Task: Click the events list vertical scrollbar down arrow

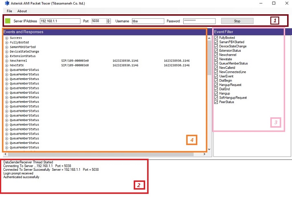Action: click(x=209, y=149)
